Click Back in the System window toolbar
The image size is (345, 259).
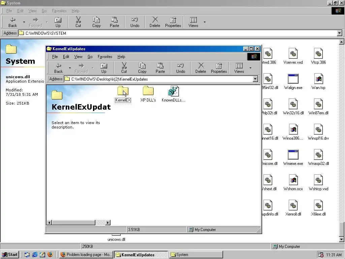(12, 22)
